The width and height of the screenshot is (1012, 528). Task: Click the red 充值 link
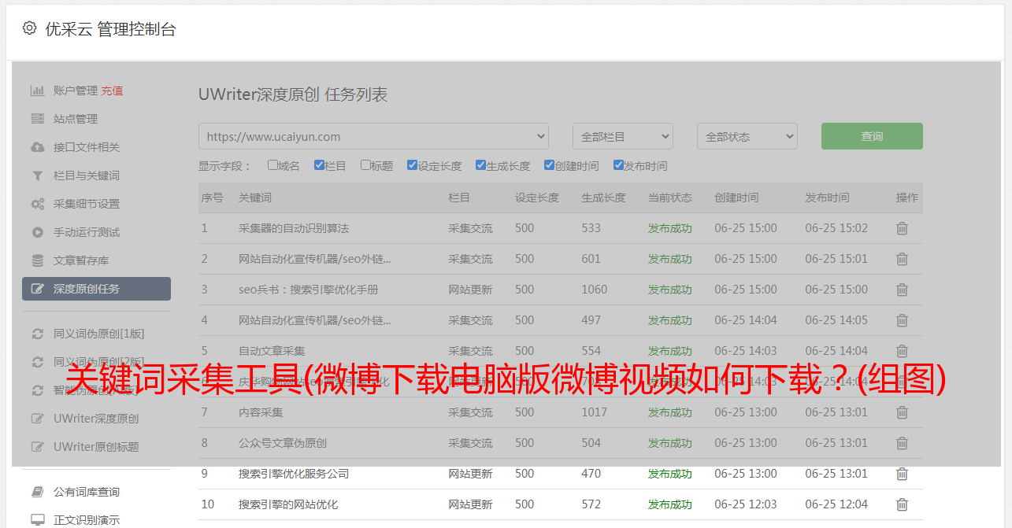(x=112, y=90)
